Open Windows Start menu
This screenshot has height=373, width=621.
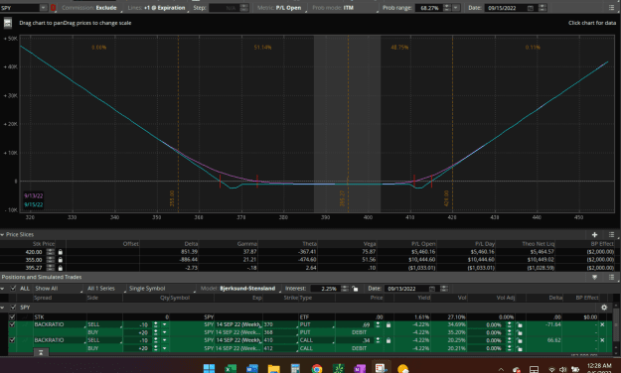click(209, 368)
